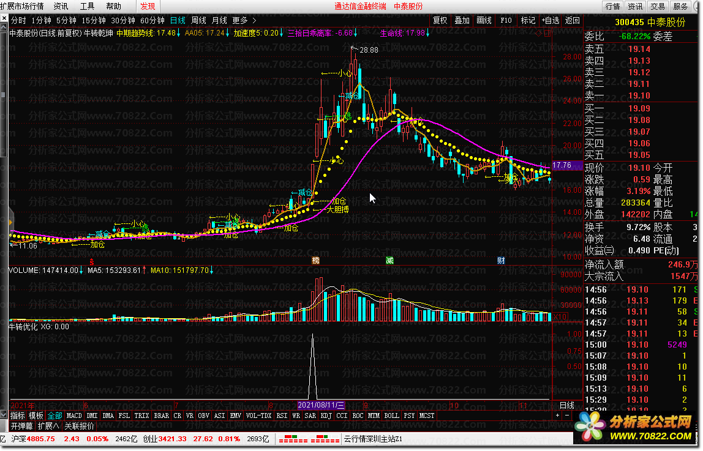703x451 pixels.
Task: Switch indicator to DMI
Action: point(92,415)
